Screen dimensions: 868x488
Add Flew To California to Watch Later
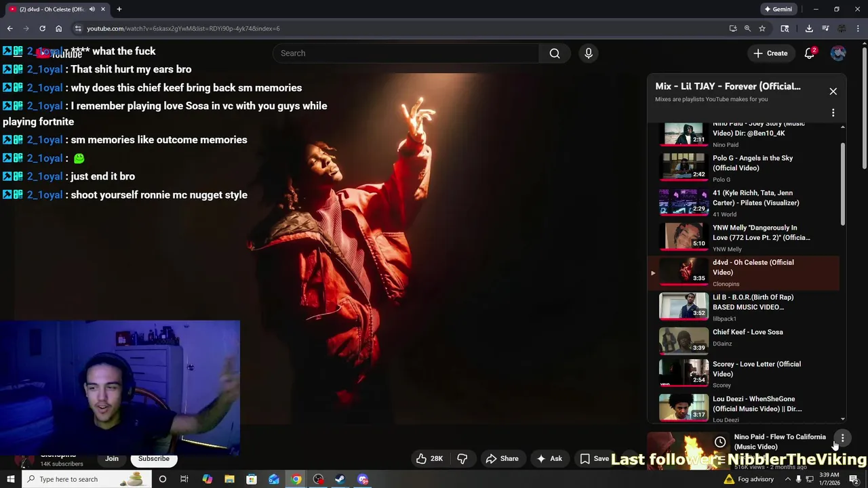720,443
